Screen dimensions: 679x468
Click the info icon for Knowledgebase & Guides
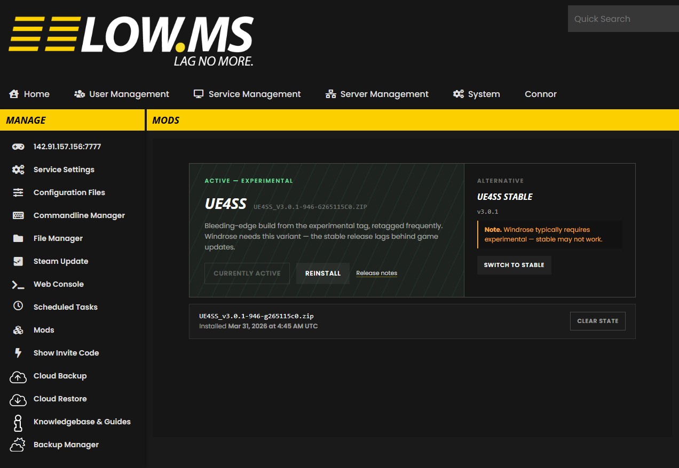tap(18, 423)
